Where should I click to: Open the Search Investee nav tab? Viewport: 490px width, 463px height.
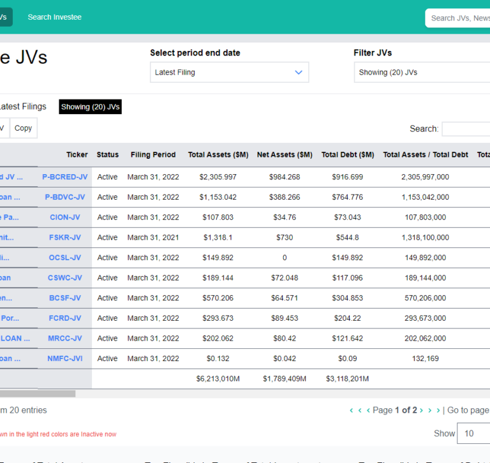pyautogui.click(x=54, y=17)
